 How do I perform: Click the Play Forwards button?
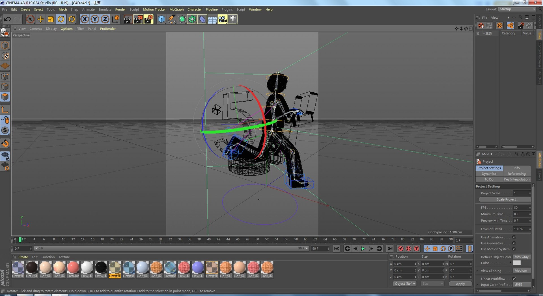click(x=363, y=249)
